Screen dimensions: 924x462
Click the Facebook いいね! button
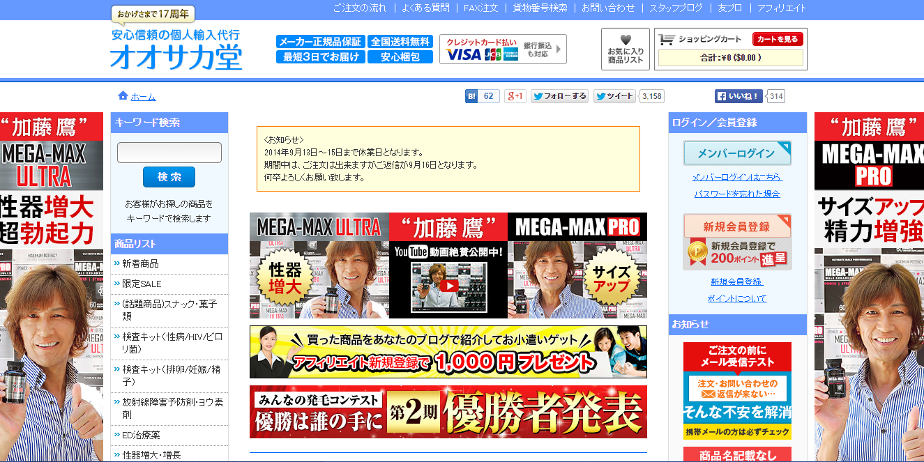click(739, 96)
